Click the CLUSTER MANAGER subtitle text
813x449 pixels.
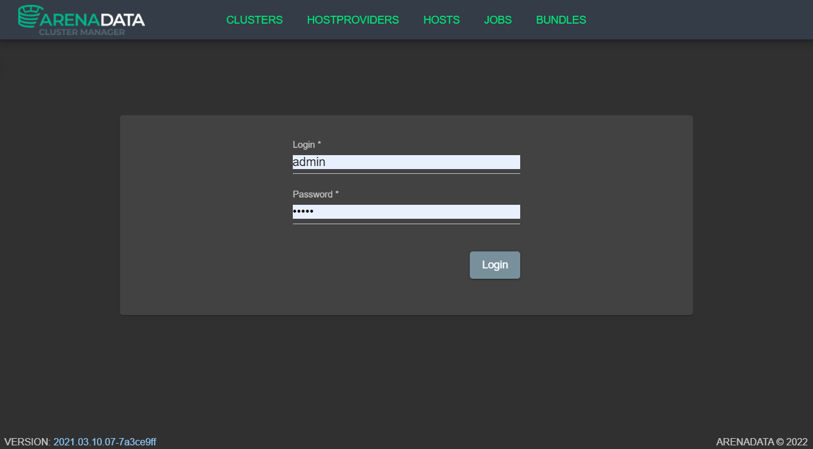pyautogui.click(x=82, y=32)
